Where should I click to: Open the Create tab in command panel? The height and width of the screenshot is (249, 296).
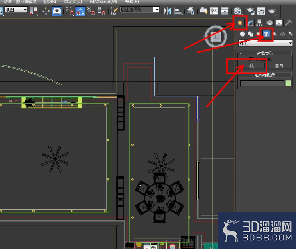240,23
